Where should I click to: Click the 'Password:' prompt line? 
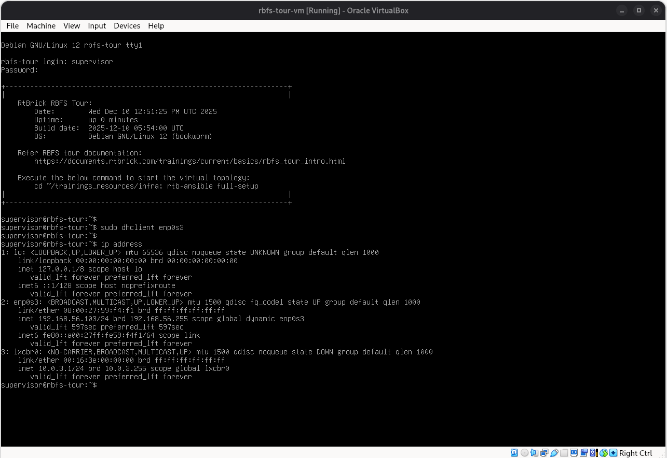pyautogui.click(x=20, y=70)
